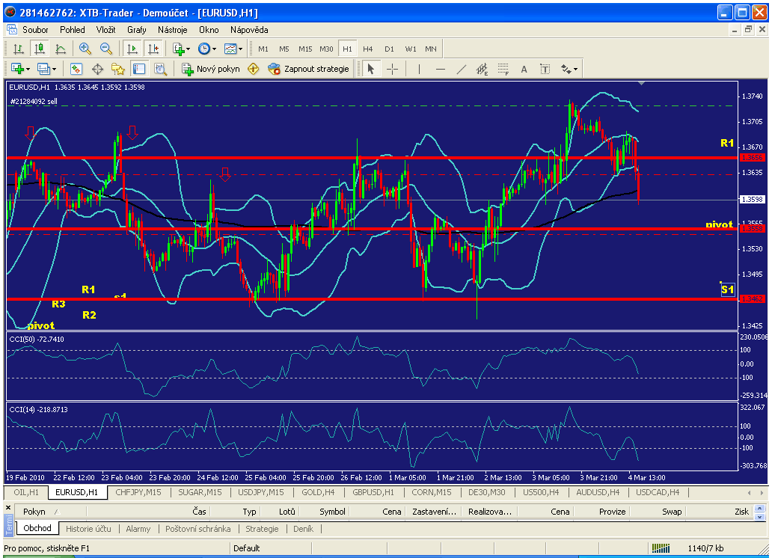Zoom in on the chart
Screen dimensions: 772x558
point(85,49)
